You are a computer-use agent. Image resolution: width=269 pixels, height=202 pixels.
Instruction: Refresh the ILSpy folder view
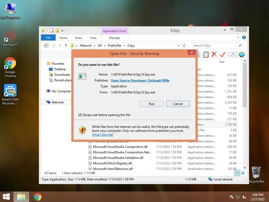[184, 46]
